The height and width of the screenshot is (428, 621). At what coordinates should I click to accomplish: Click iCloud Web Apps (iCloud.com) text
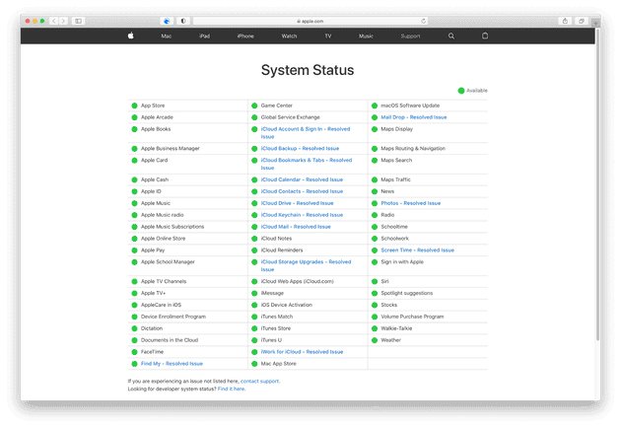[x=297, y=281]
